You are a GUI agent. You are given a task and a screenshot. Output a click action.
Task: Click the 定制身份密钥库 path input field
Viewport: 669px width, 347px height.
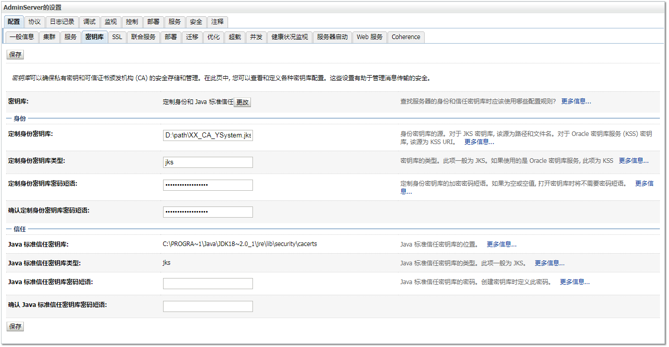click(207, 135)
